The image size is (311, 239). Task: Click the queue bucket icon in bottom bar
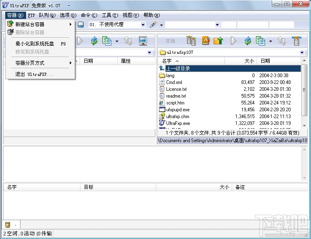8,225
